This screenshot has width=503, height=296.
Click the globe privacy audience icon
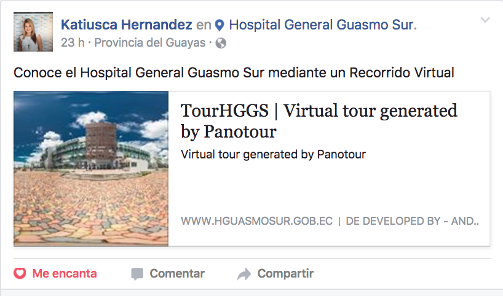click(x=221, y=43)
